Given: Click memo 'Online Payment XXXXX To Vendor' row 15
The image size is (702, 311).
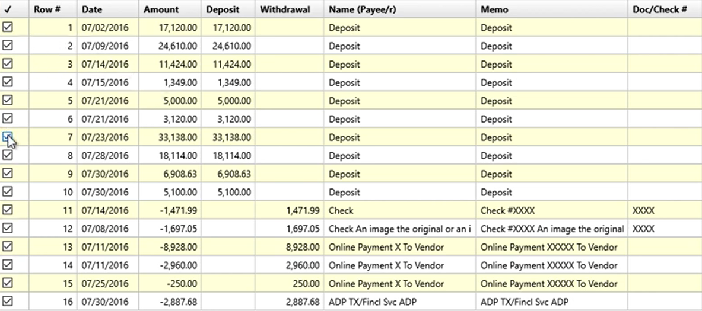Looking at the screenshot, I should click(x=552, y=284).
